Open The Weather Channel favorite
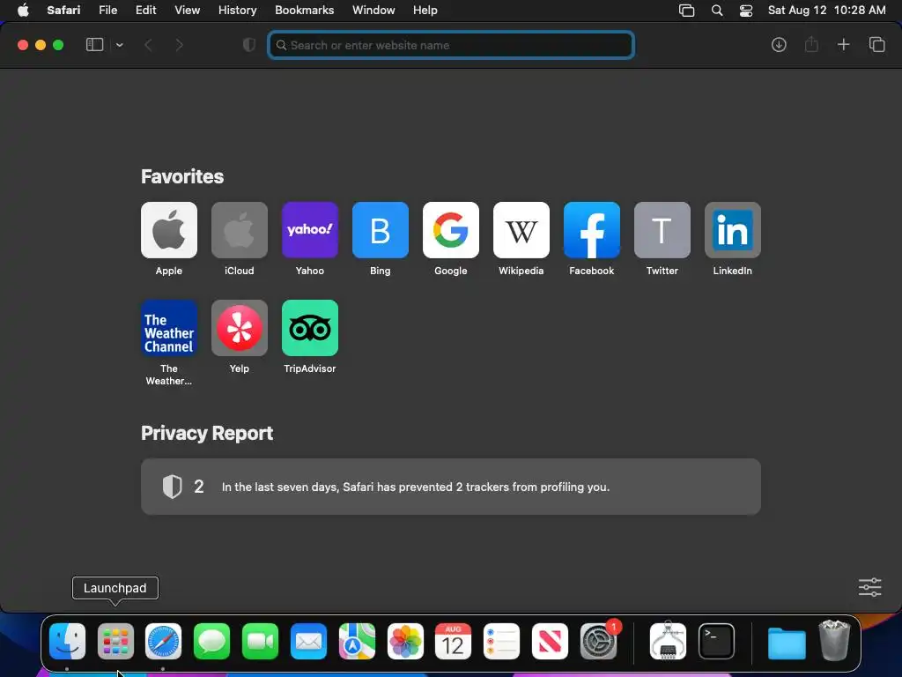 tap(168, 328)
